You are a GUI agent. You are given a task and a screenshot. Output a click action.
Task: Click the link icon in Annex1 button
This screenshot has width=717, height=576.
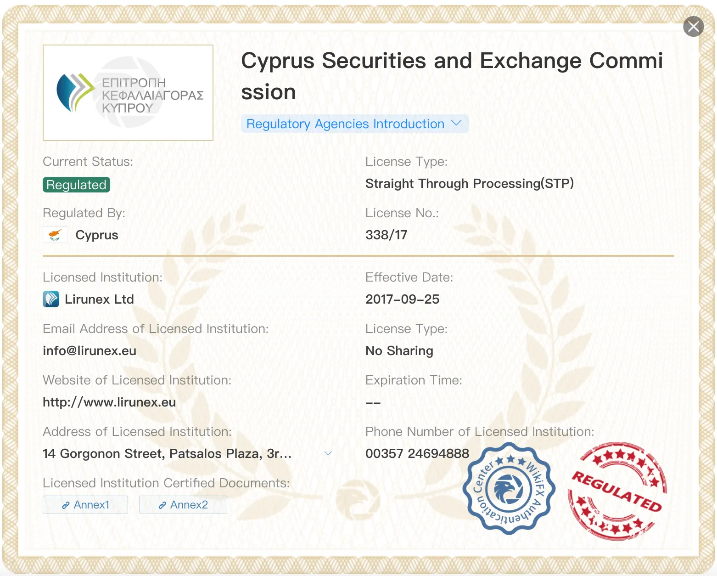66,505
